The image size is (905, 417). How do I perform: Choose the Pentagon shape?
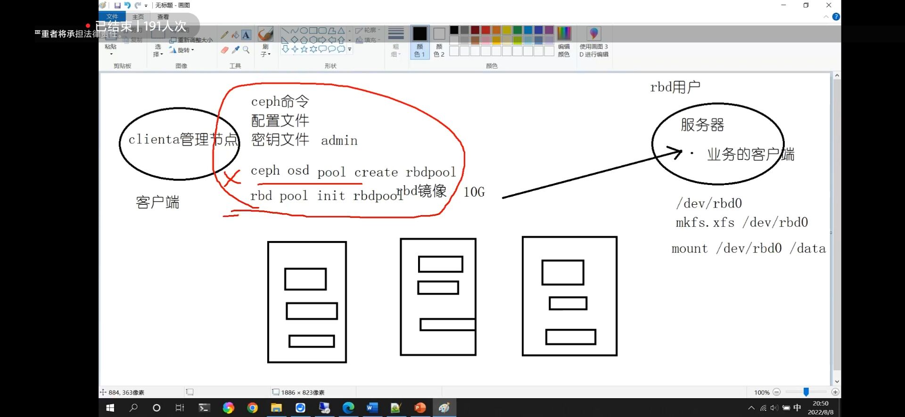click(x=304, y=40)
